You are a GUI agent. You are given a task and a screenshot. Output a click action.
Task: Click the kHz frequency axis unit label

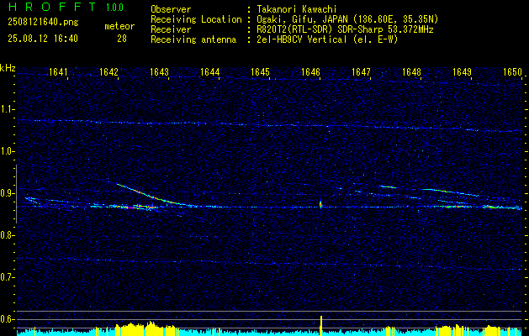[8, 68]
